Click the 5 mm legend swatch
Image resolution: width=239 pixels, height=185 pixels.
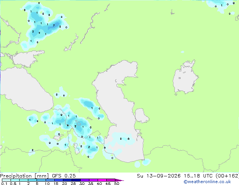pos(41,180)
